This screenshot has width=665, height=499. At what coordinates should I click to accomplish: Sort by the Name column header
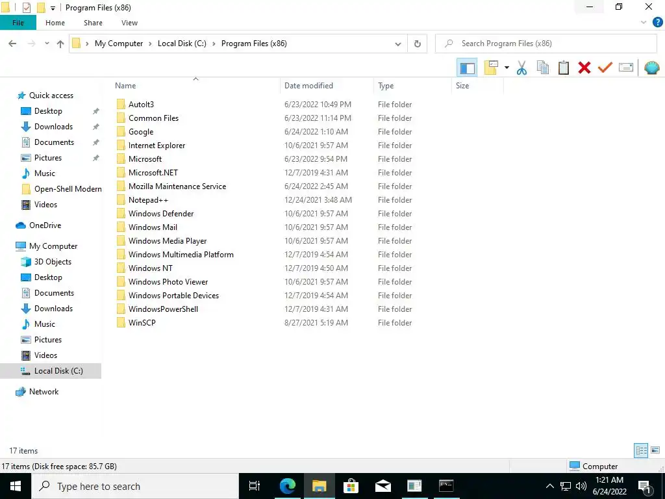click(195, 85)
